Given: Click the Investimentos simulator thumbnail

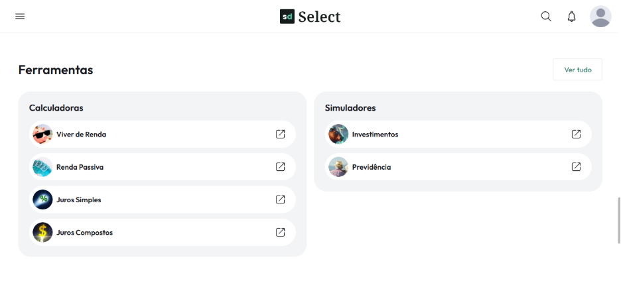Looking at the screenshot, I should (x=338, y=134).
